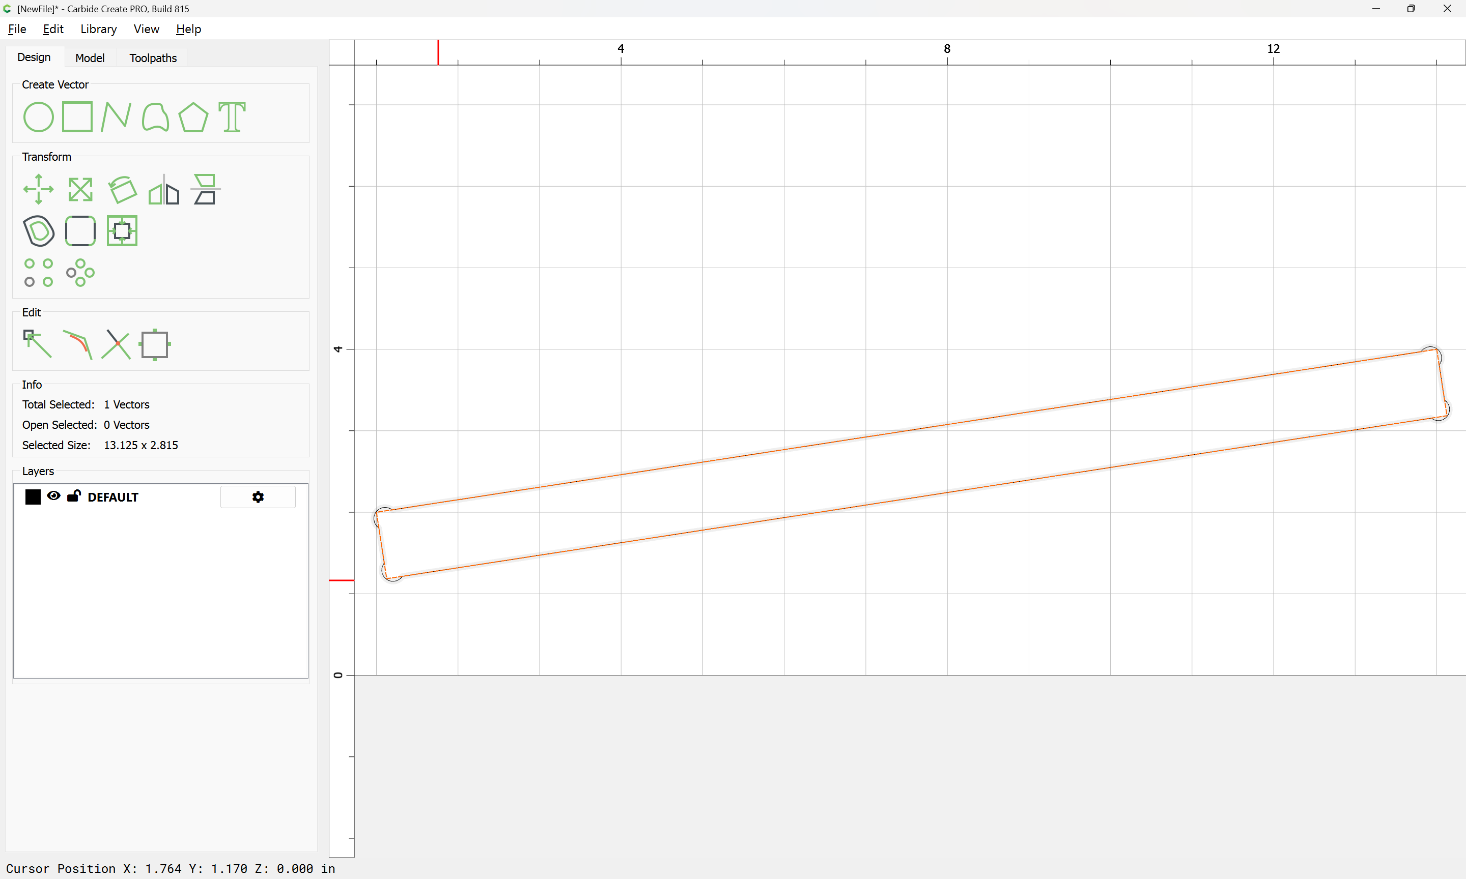Activate the Text tool
Screen dimensions: 1466x879
pos(232,116)
